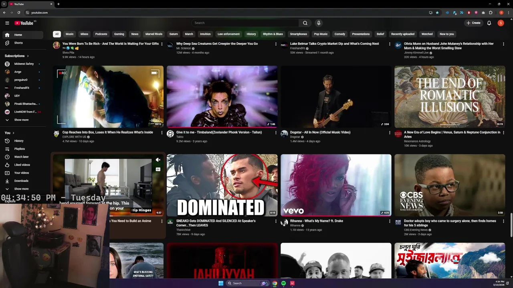Open Chrome from the taskbar
This screenshot has height=288, width=513.
pos(275,283)
